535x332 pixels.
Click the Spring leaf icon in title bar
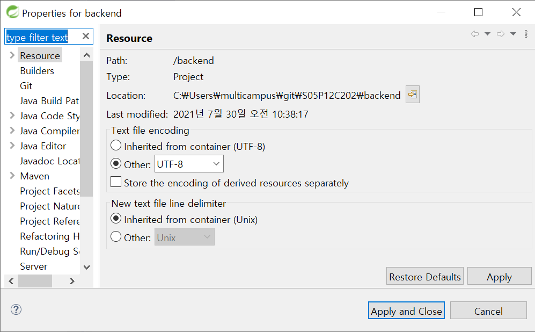pyautogui.click(x=12, y=11)
